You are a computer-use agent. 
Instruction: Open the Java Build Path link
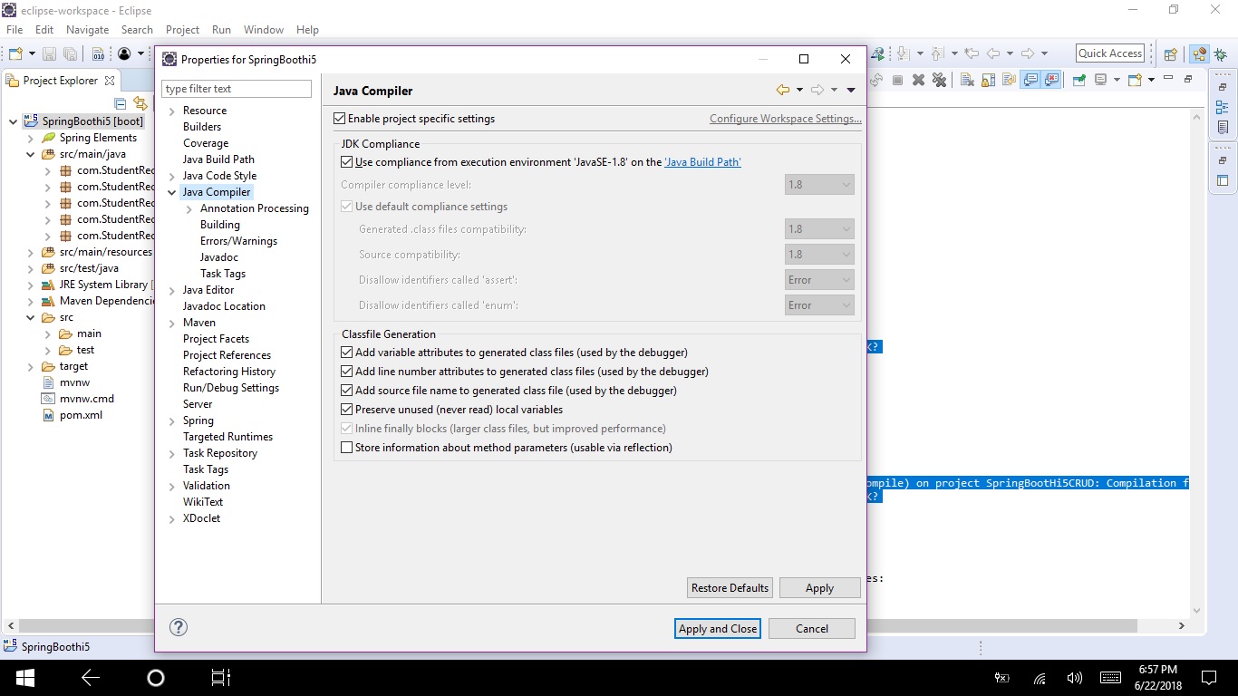[x=702, y=162]
